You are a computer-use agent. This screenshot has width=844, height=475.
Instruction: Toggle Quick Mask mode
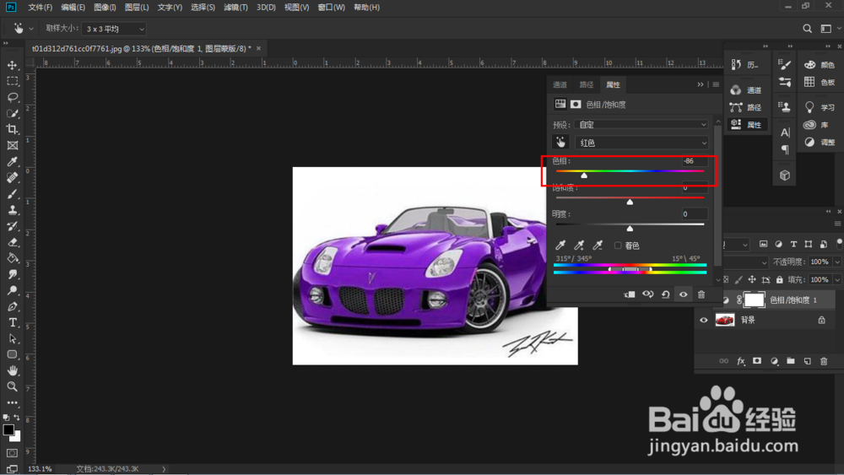tap(12, 453)
